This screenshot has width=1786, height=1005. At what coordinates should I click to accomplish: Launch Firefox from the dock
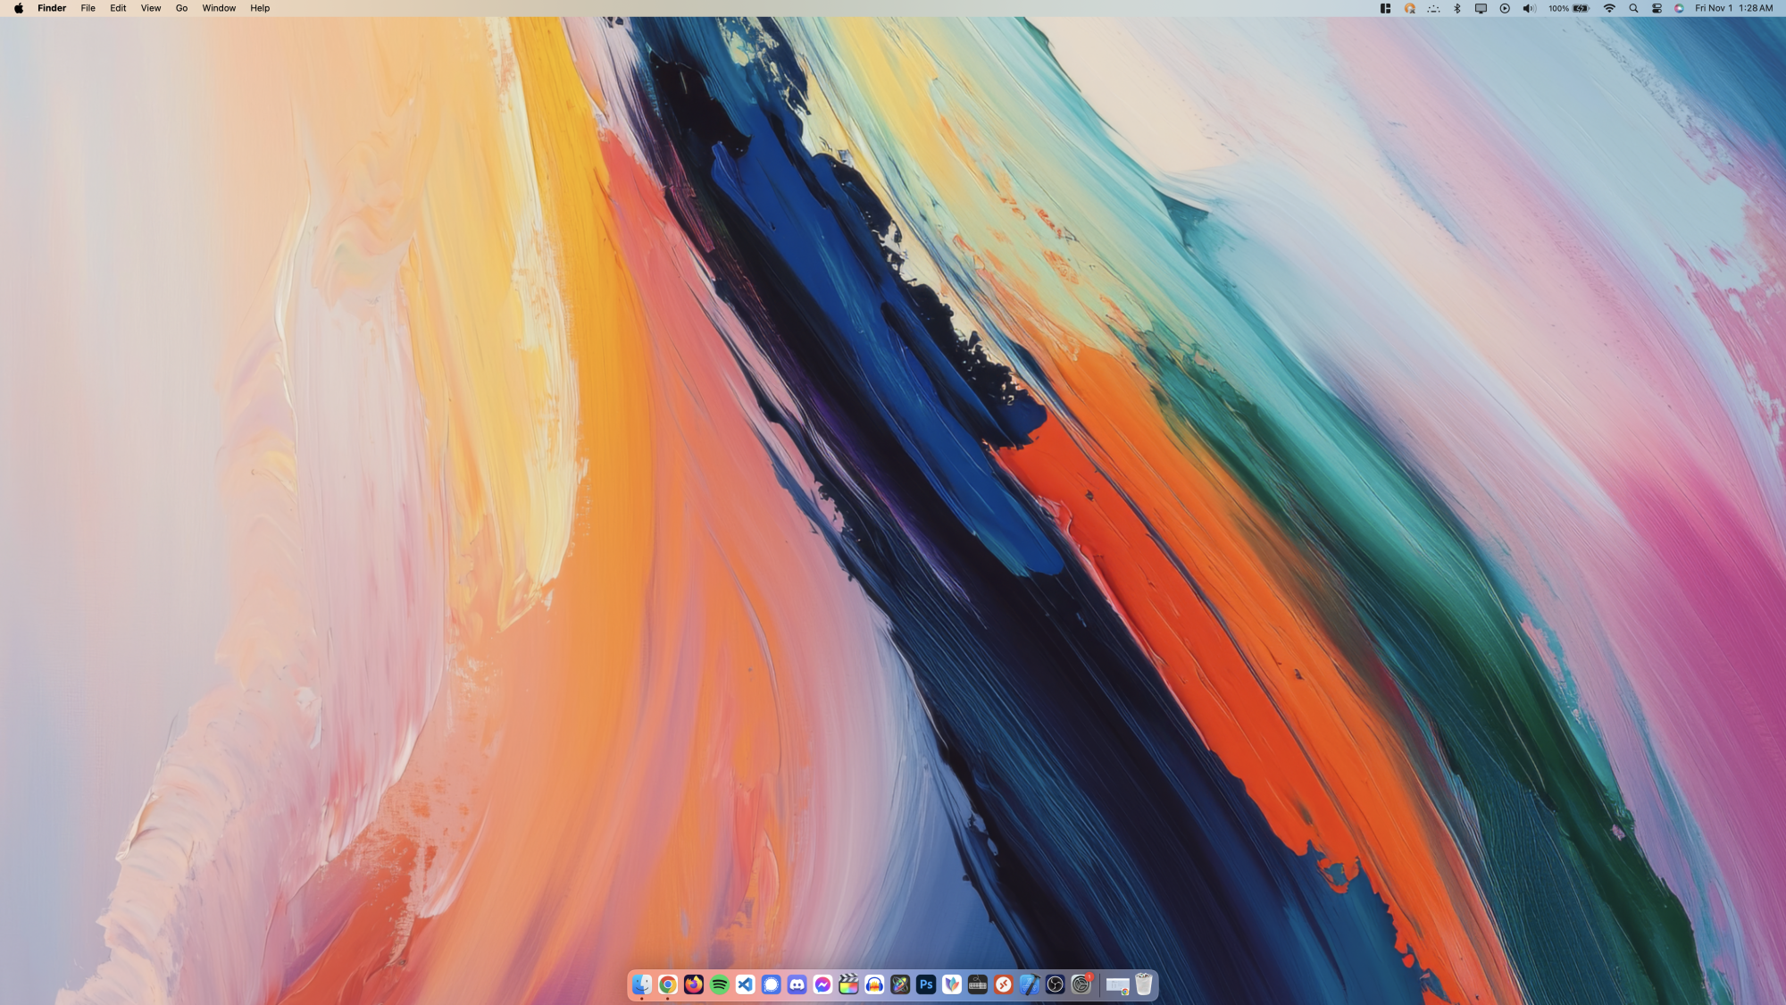693,984
